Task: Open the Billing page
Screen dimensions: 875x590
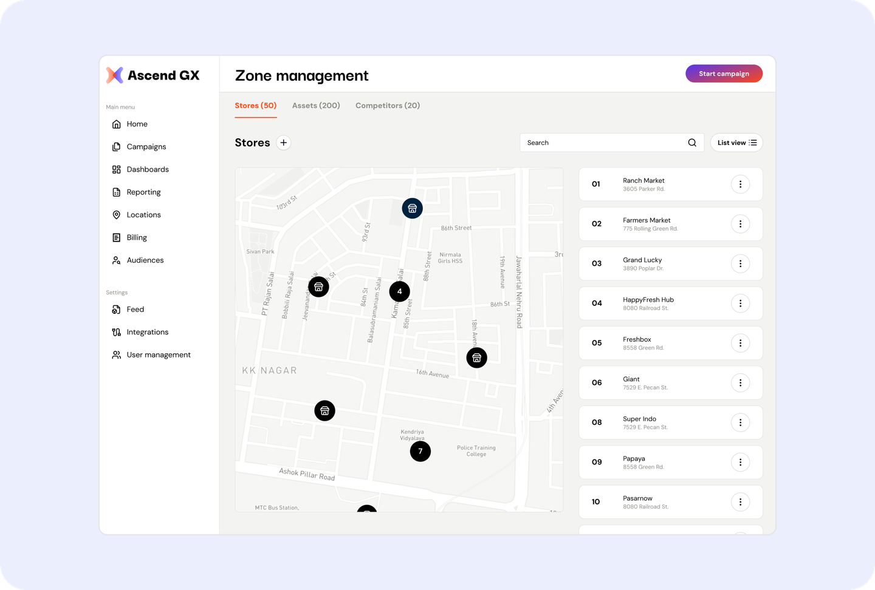Action: [129, 237]
